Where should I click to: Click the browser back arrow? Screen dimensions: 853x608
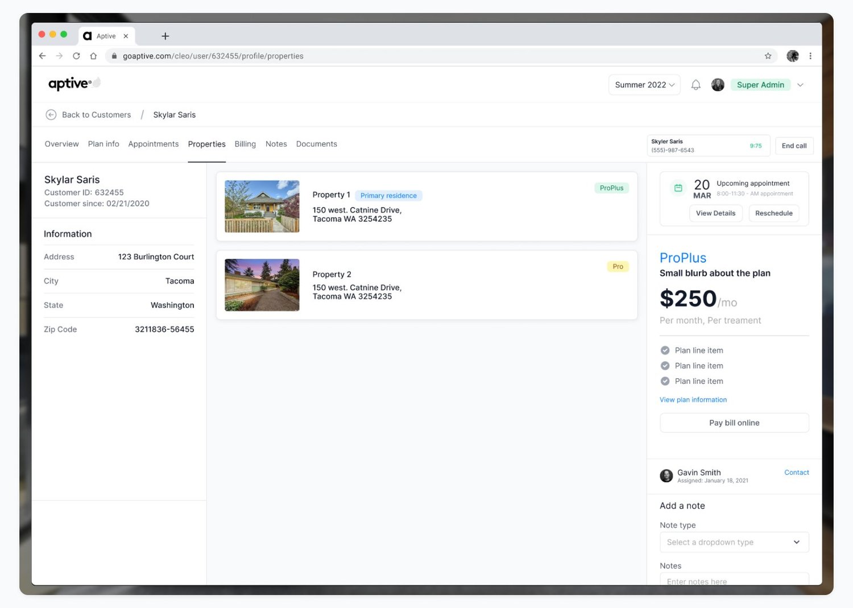42,56
